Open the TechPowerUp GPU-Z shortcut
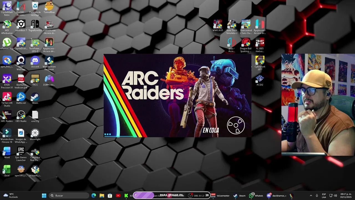The width and height of the screenshot is (355, 200). [35, 45]
